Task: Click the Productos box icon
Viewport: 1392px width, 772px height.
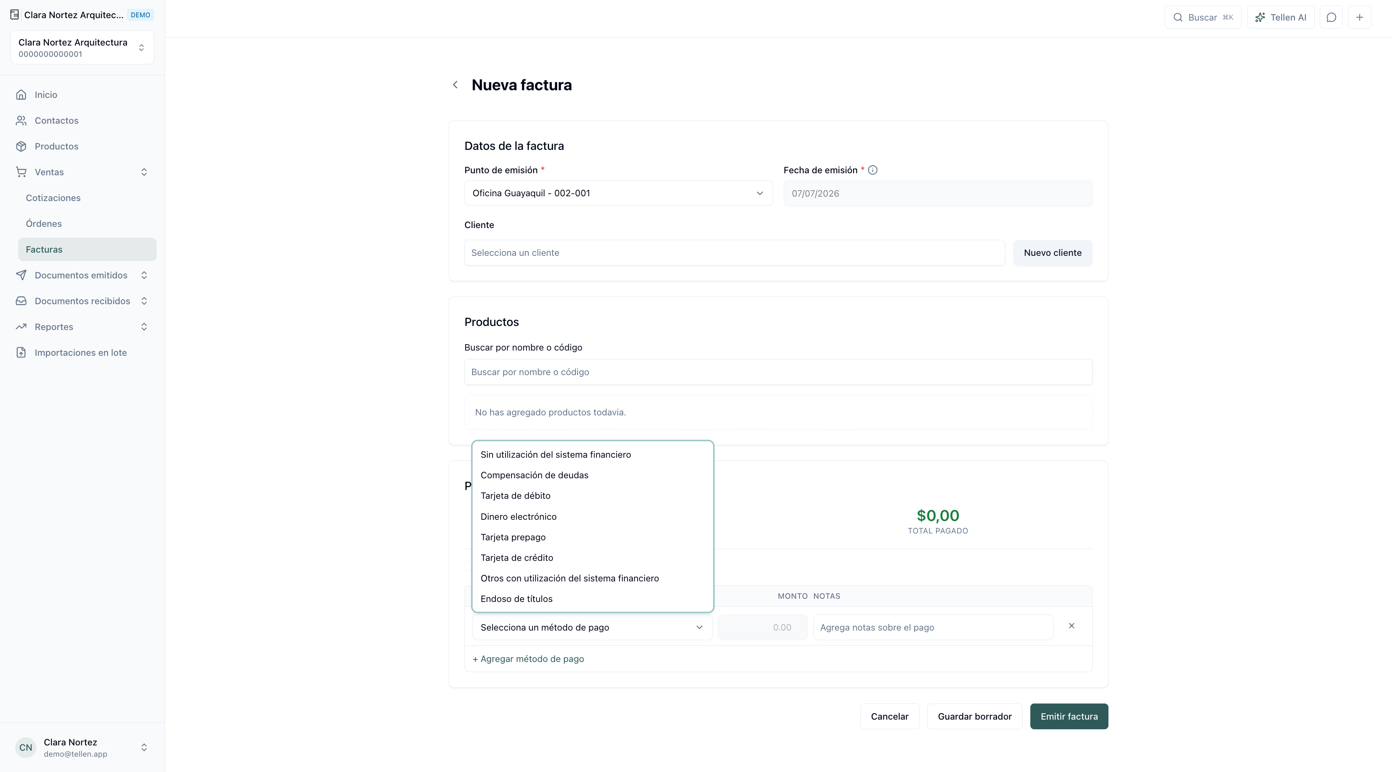Action: tap(21, 147)
